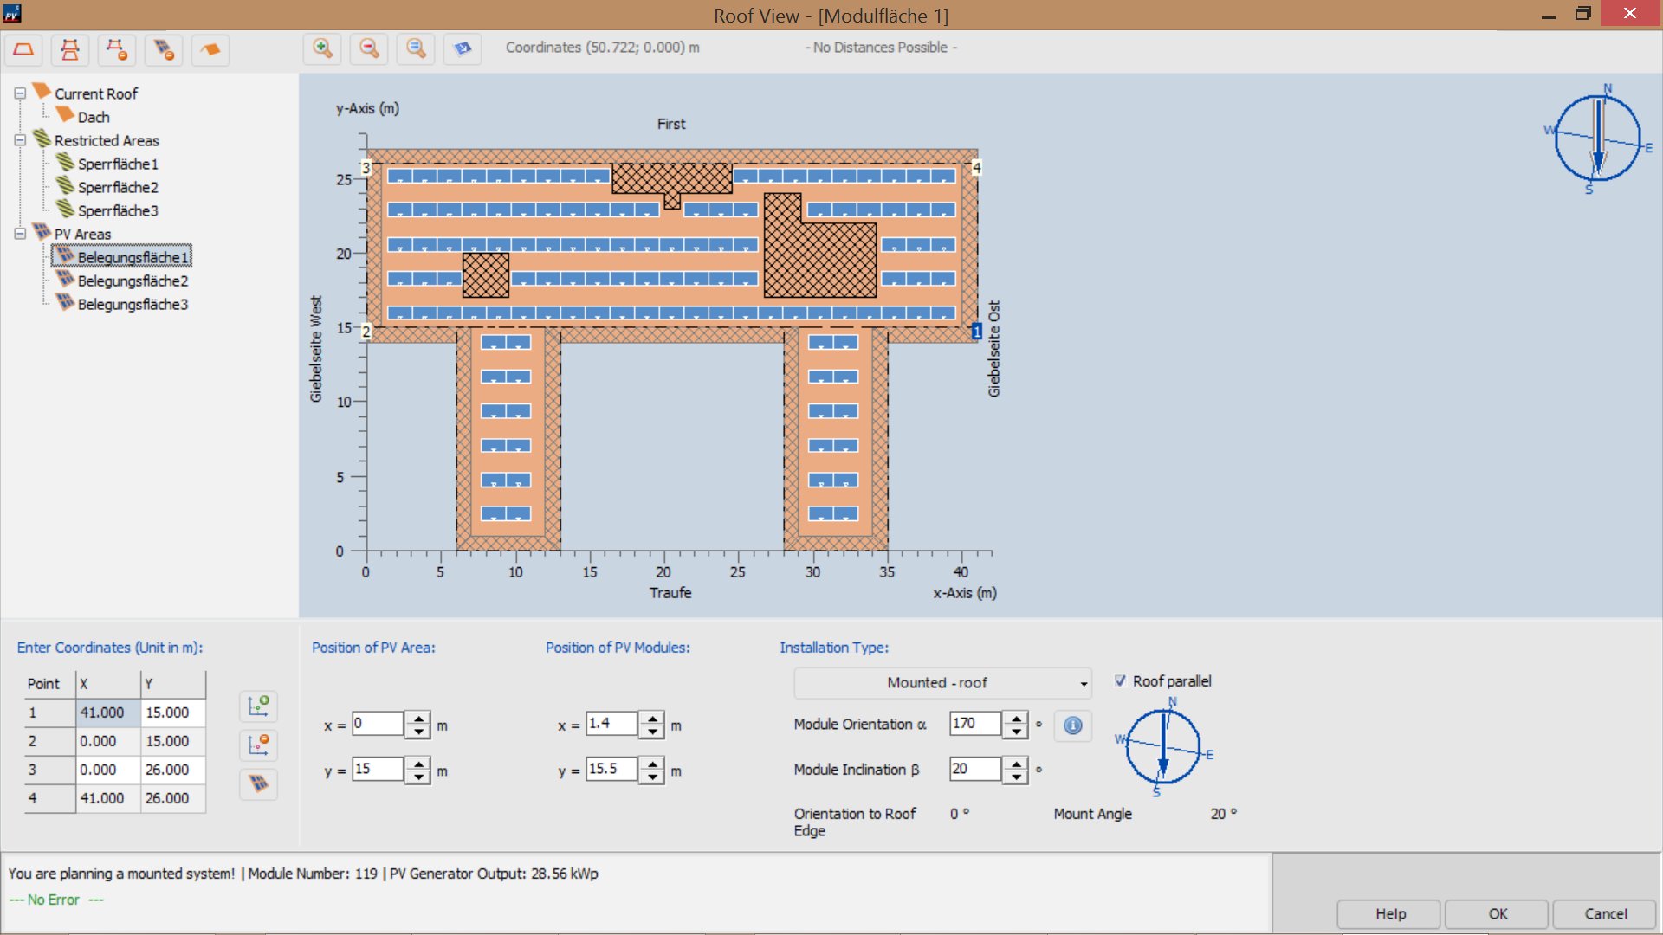Select Belegungsfläche2 in the tree
Image resolution: width=1663 pixels, height=935 pixels.
[133, 280]
